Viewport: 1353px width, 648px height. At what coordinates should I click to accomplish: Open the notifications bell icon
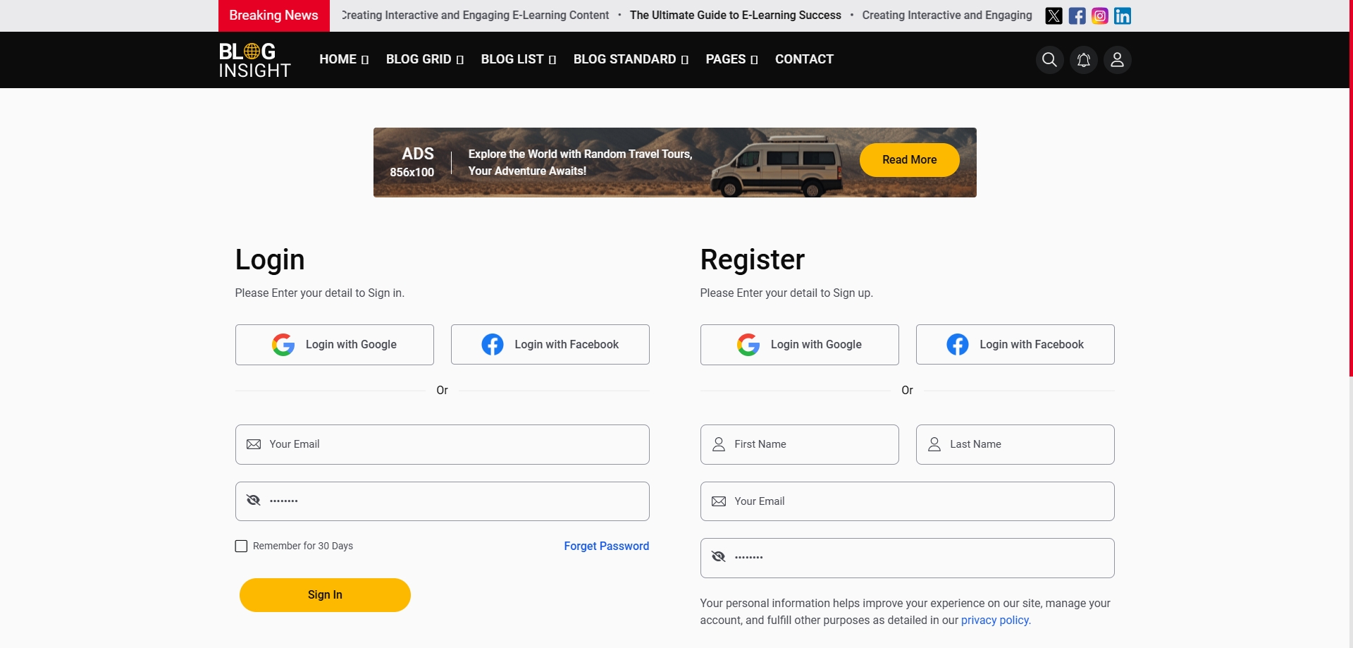coord(1084,60)
